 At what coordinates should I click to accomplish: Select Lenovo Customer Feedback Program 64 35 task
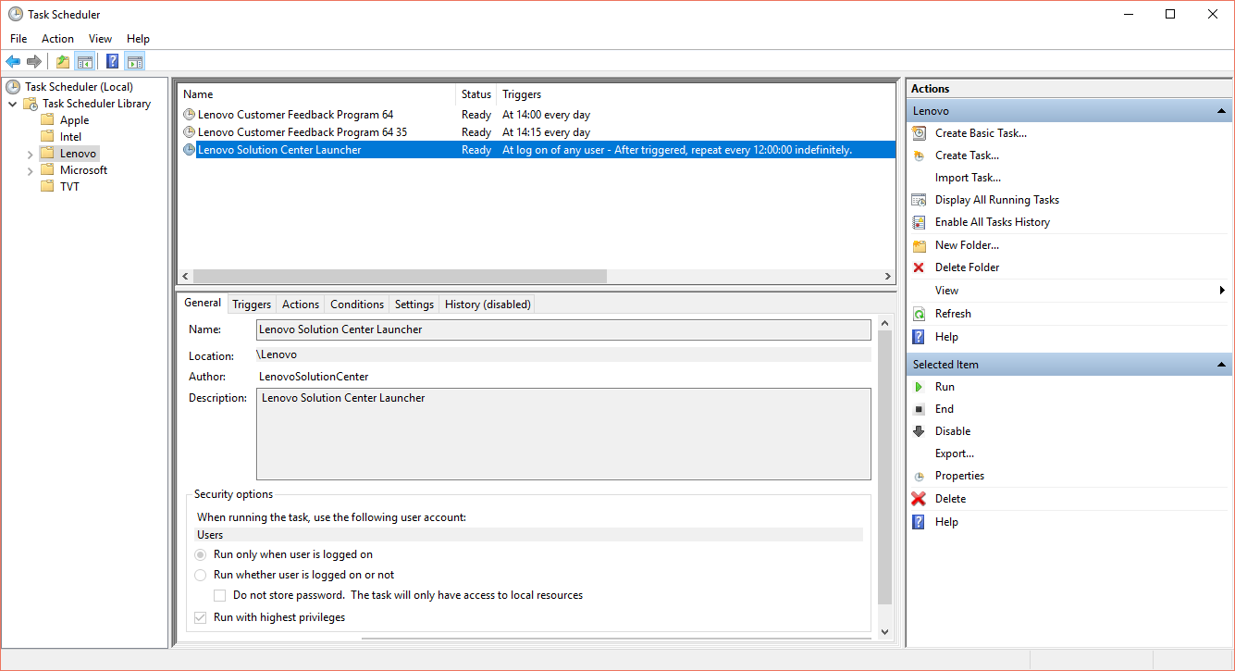pyautogui.click(x=302, y=132)
